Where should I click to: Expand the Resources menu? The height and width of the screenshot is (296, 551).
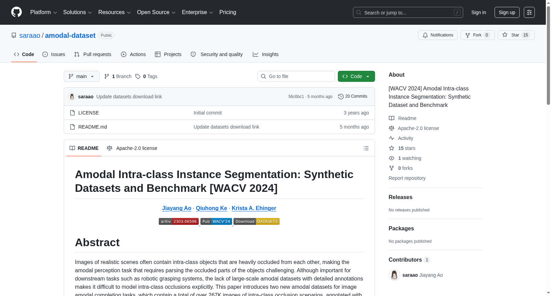pos(114,12)
